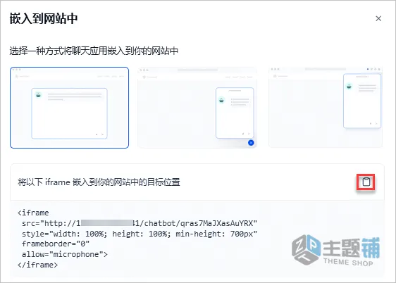Viewport: 396px width, 283px height.
Task: Click the closing </iframe> tag line
Action: [37, 265]
